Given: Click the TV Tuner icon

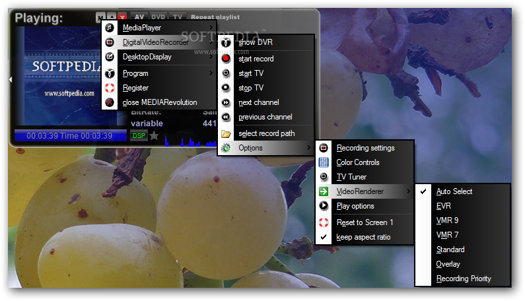Looking at the screenshot, I should point(324,176).
